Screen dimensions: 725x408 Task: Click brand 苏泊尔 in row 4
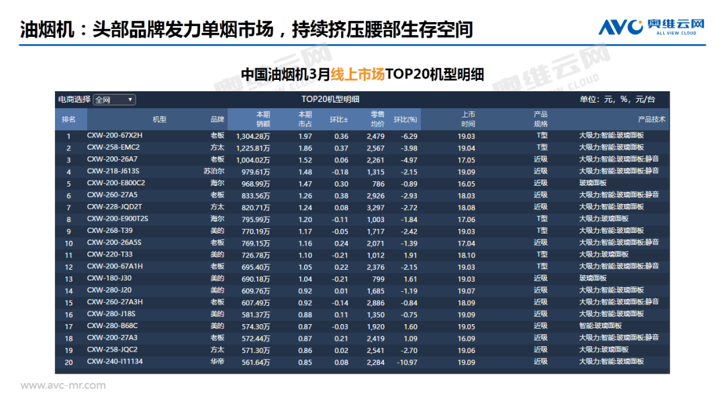[214, 171]
